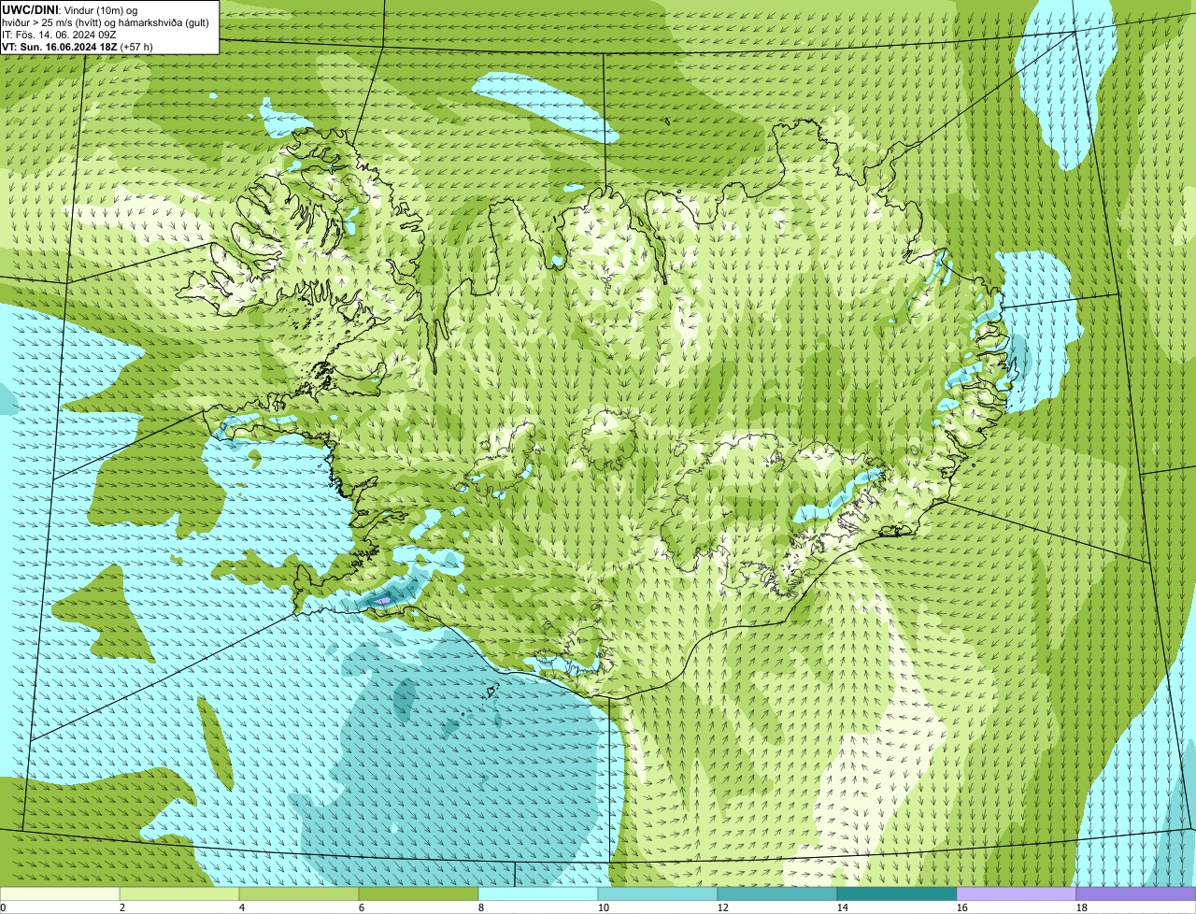Click the 14–16 m/s dark teal legend swatch
The width and height of the screenshot is (1196, 914).
pyautogui.click(x=897, y=893)
